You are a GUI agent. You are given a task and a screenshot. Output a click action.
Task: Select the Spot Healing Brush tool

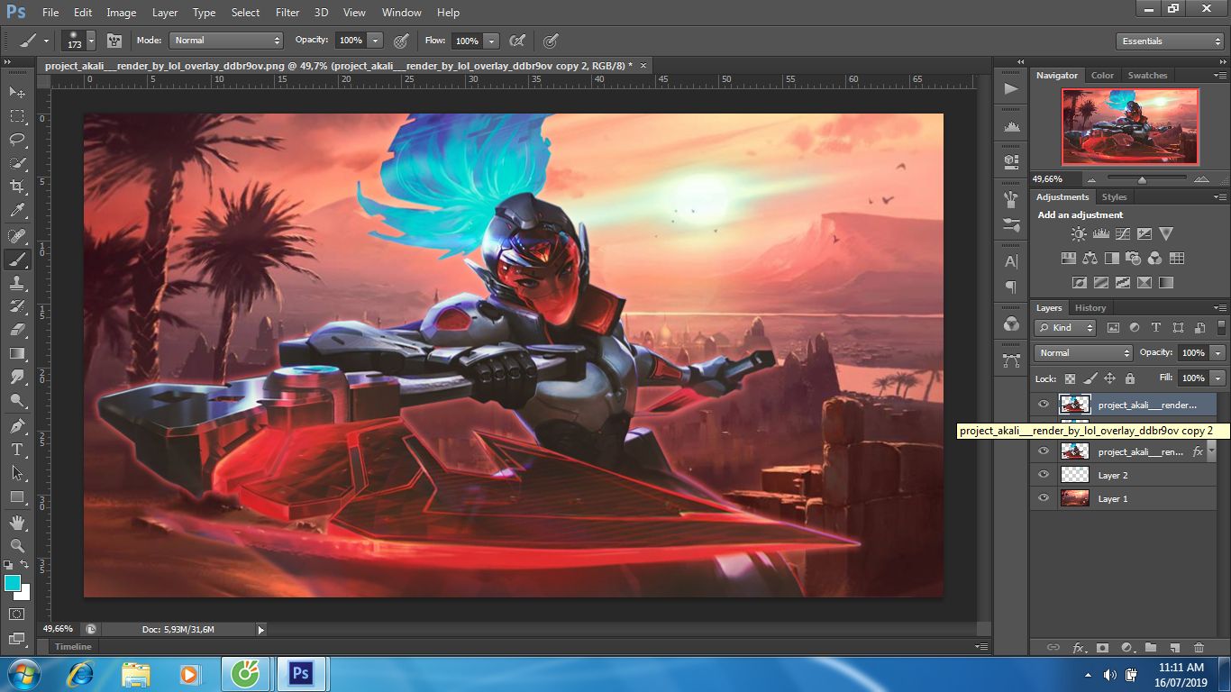[x=17, y=236]
